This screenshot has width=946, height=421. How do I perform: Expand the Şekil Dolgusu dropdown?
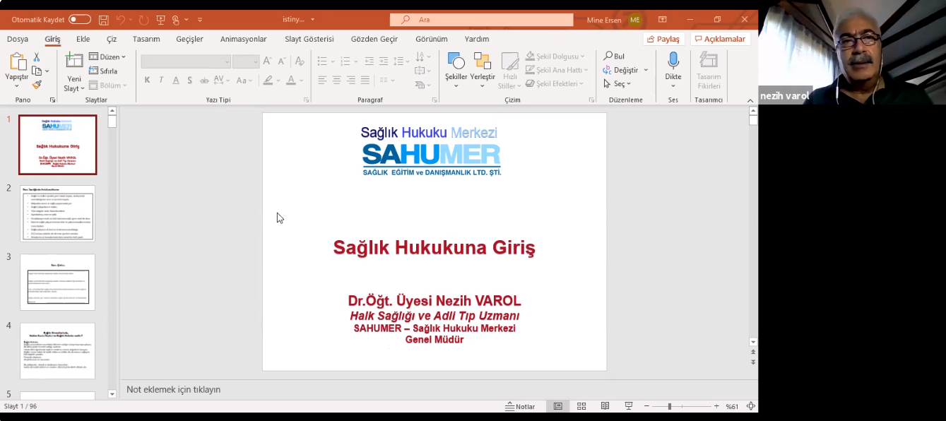583,57
